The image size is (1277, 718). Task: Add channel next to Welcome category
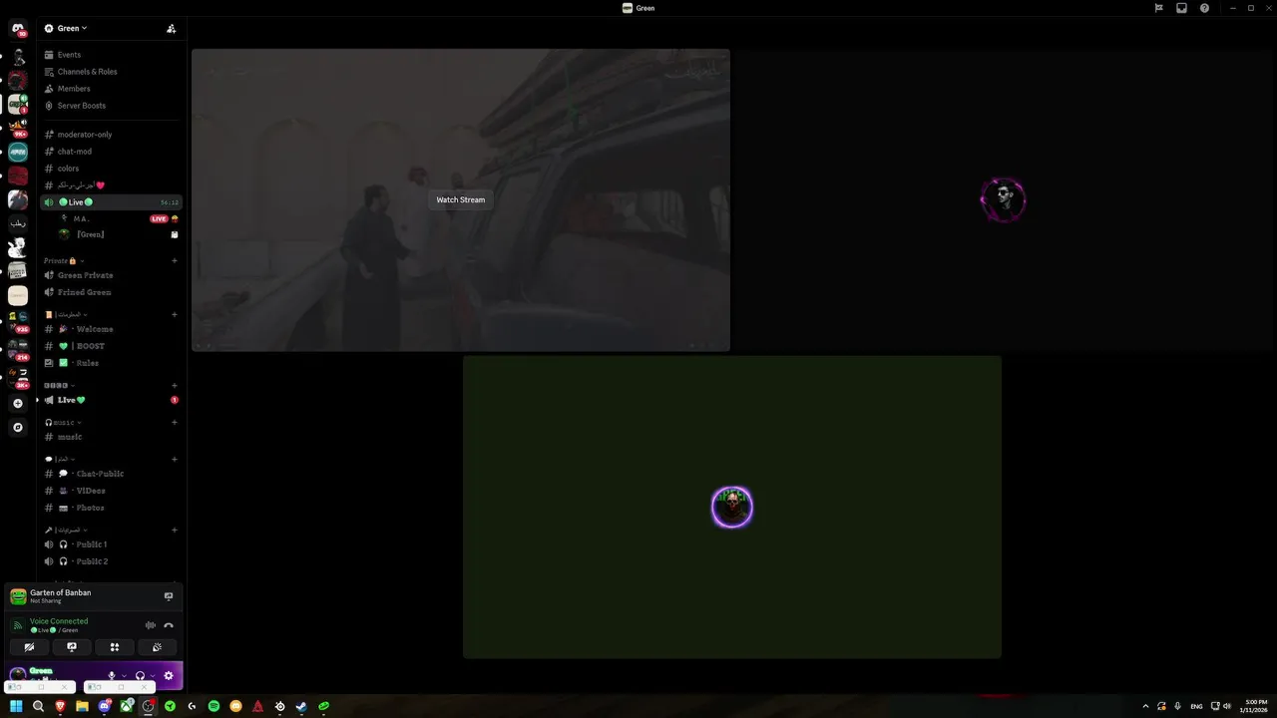coord(175,314)
